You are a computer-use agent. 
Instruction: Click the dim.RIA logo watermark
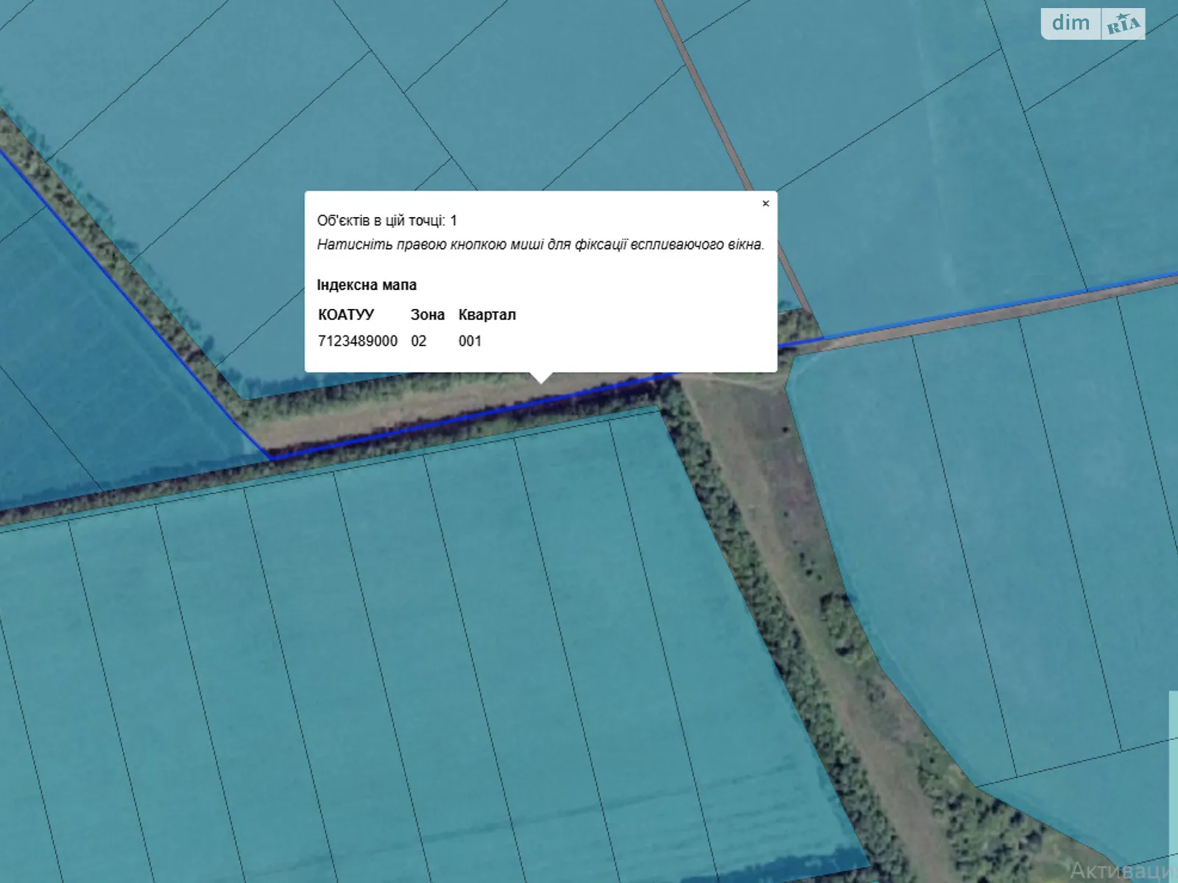click(1093, 24)
